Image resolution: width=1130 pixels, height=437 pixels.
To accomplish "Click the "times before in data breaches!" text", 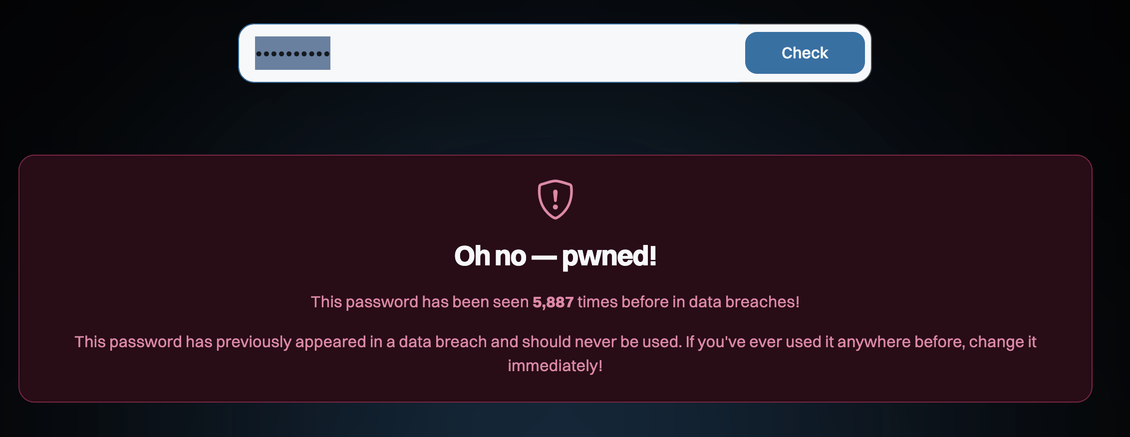I will (688, 302).
